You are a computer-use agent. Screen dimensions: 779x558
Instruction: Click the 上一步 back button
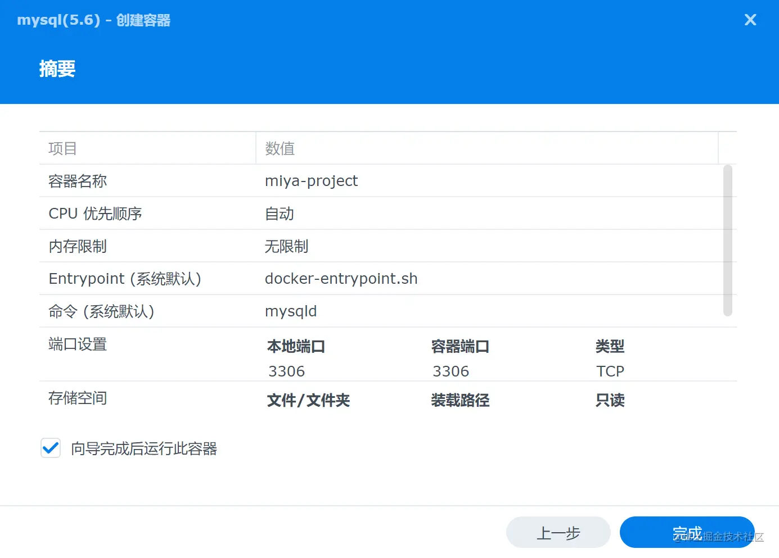(558, 532)
